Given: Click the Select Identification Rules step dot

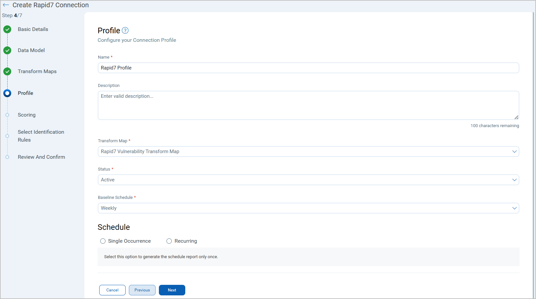Looking at the screenshot, I should [7, 136].
